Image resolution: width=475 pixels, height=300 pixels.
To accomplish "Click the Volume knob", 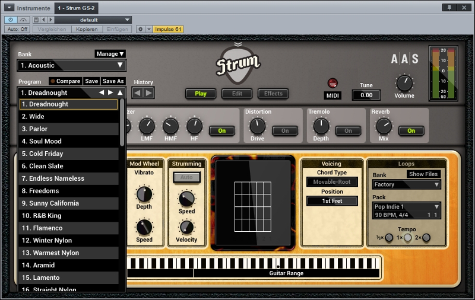I will pyautogui.click(x=404, y=83).
